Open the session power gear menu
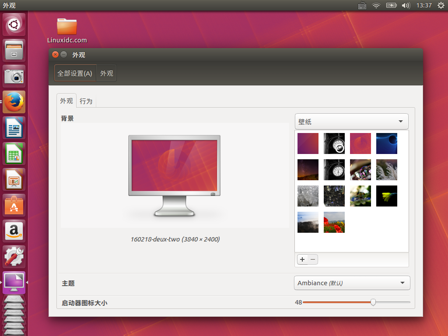Screen dimensions: 448x336 [x=441, y=5]
